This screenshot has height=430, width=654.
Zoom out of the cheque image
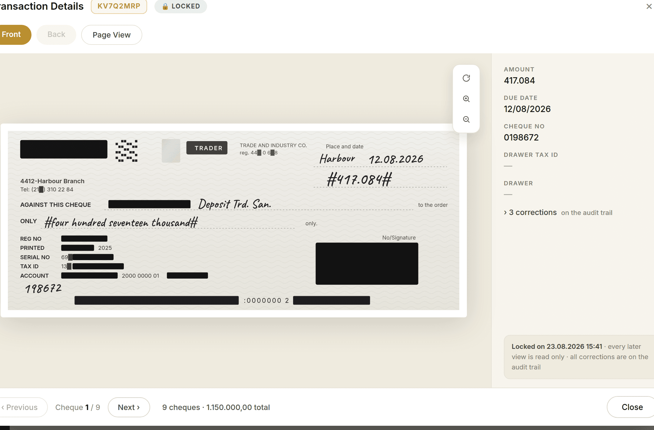click(x=466, y=119)
